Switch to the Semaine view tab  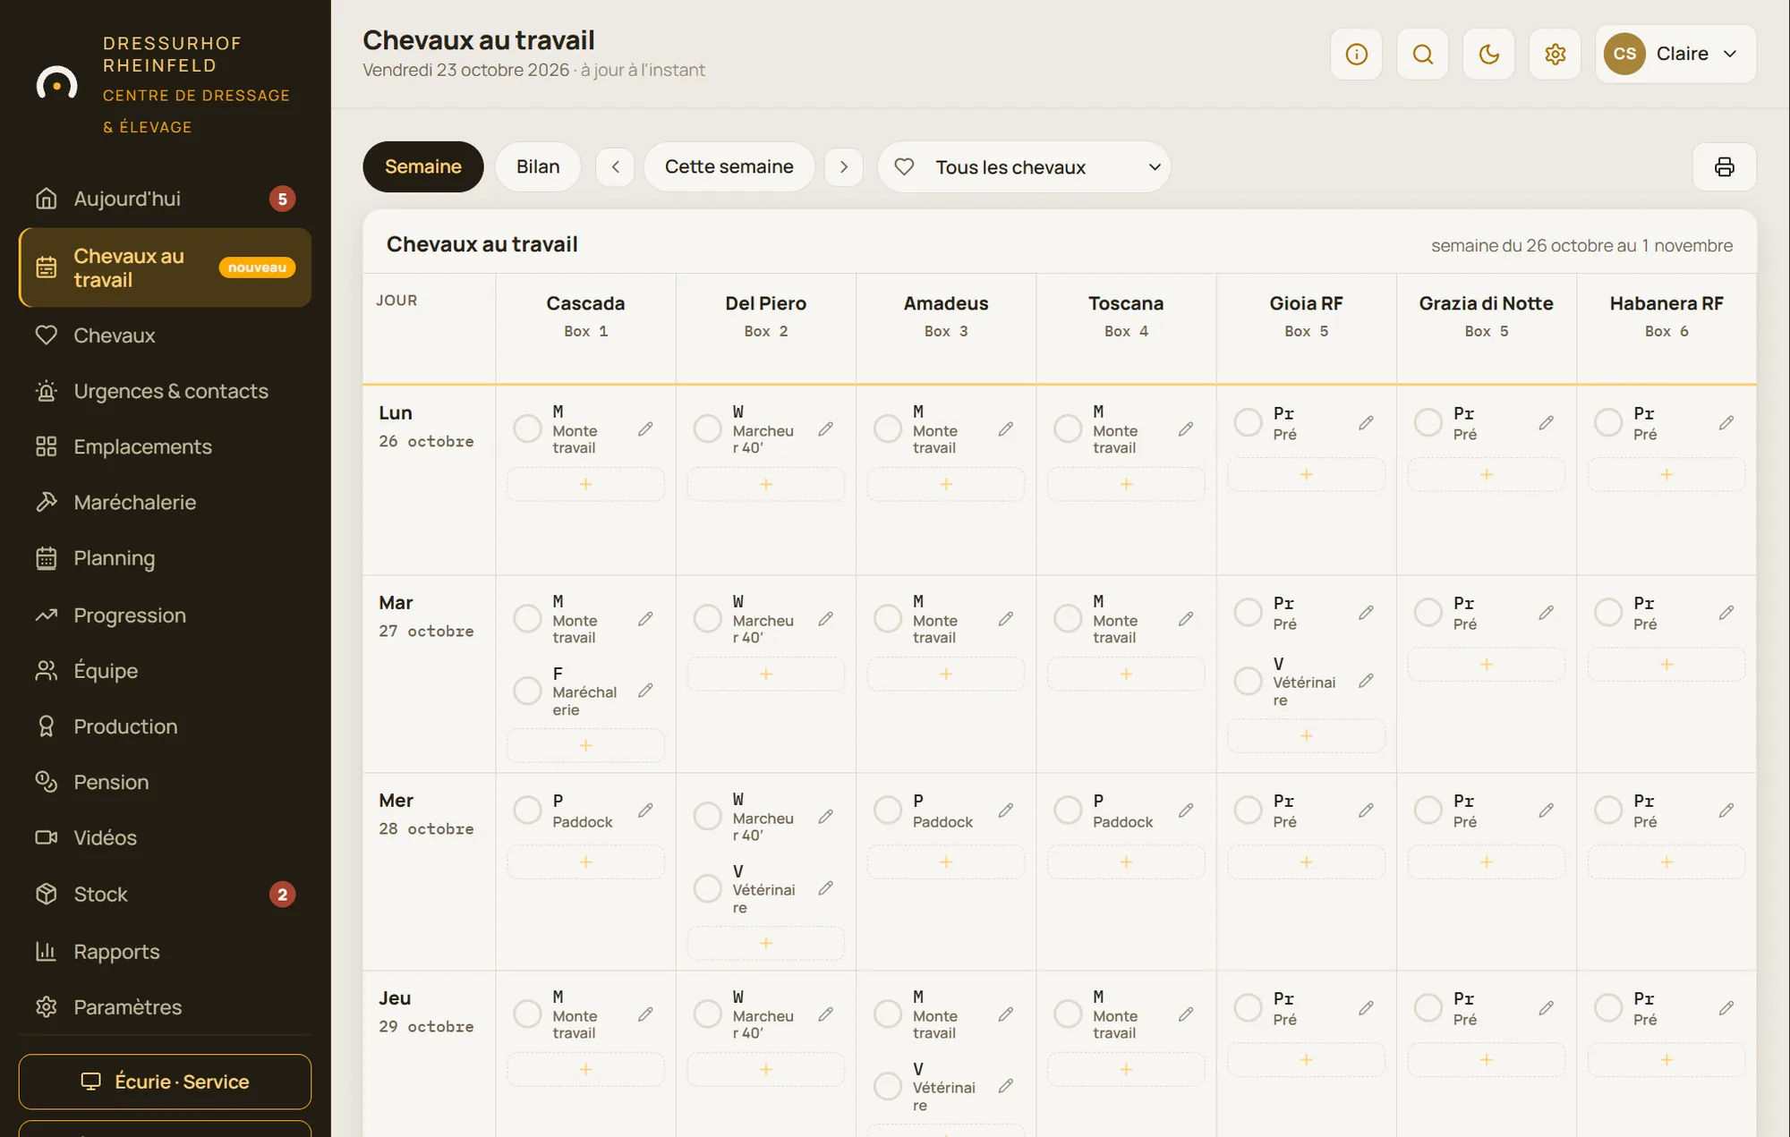click(422, 167)
